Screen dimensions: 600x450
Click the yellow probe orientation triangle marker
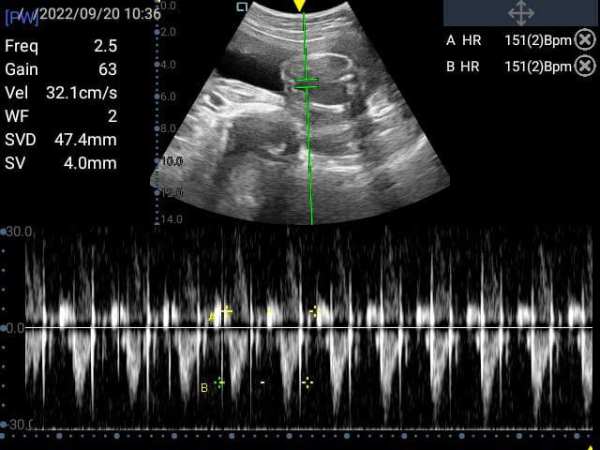[299, 6]
